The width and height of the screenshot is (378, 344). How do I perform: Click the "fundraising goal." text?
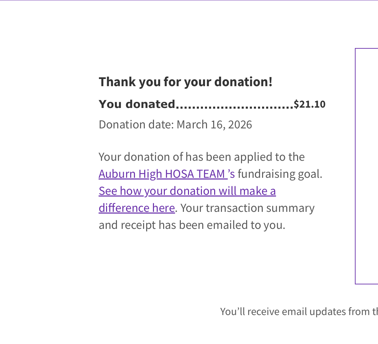pyautogui.click(x=280, y=174)
